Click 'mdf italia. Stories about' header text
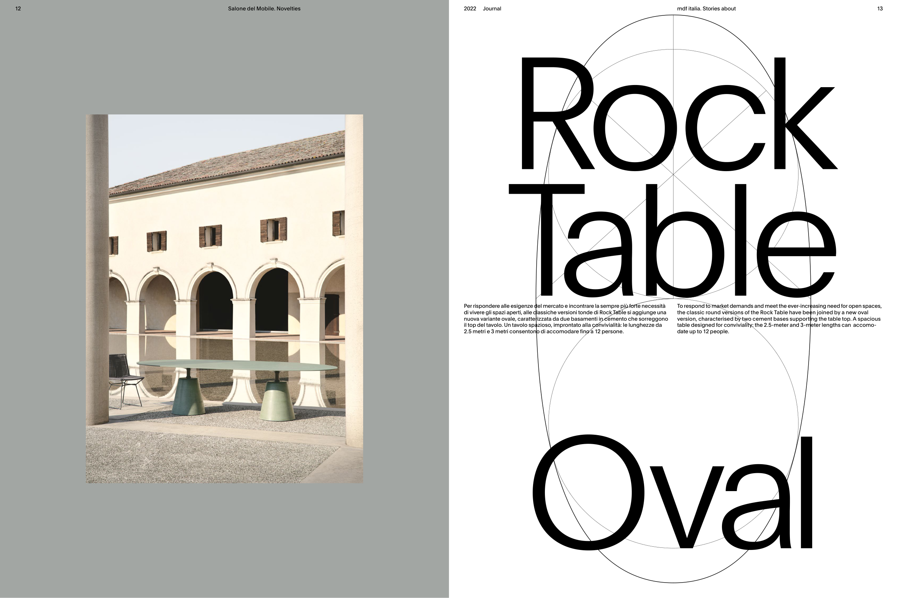 coord(706,9)
